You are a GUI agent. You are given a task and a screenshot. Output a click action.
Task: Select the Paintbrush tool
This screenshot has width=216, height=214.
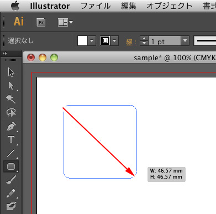coord(11,180)
